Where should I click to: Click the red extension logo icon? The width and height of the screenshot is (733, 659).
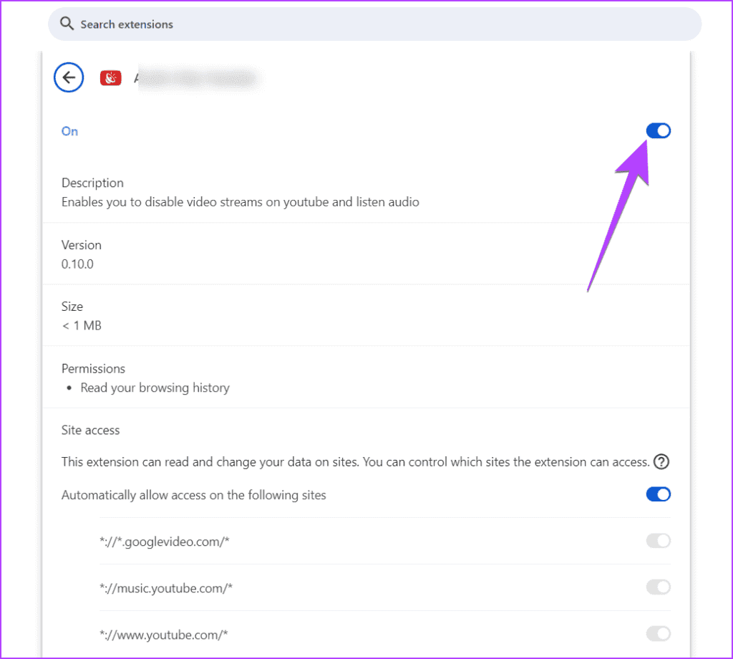click(111, 77)
